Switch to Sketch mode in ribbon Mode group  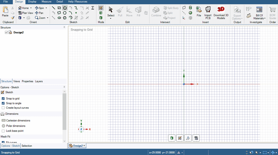(101, 8)
